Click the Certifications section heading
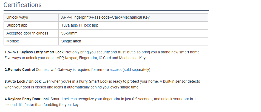Image resolution: width=261 pixels, height=112 pixels. point(22,5)
